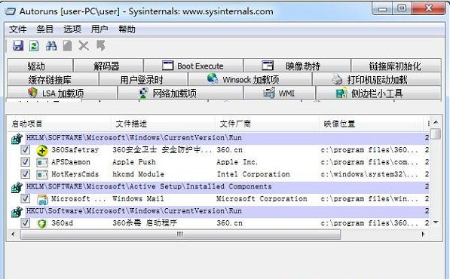The height and width of the screenshot is (279, 450).
Task: Sort by the 文件描述 column header
Action: [163, 124]
